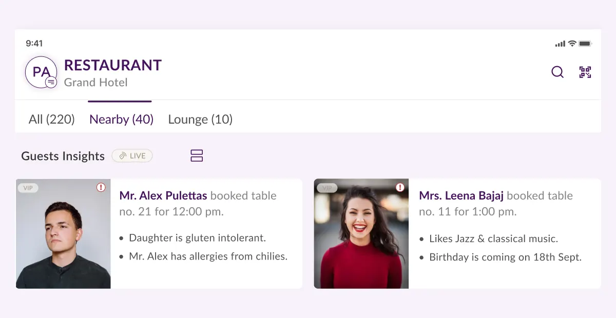The width and height of the screenshot is (616, 318).
Task: Open the search function
Action: (x=557, y=72)
